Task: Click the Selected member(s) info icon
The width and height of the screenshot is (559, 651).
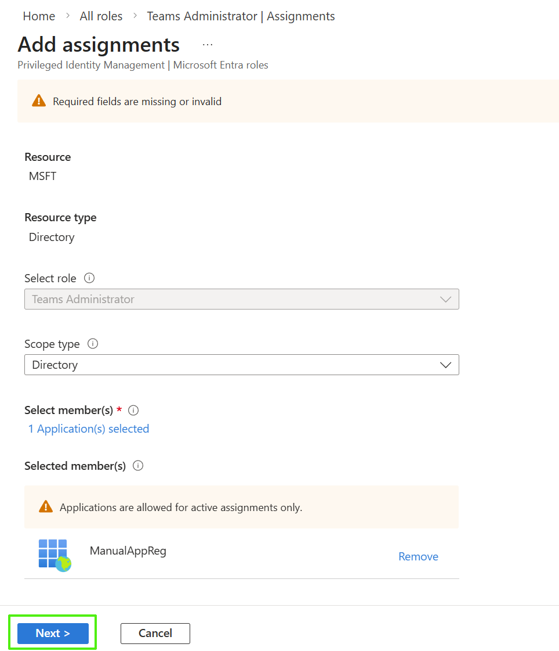Action: click(138, 466)
